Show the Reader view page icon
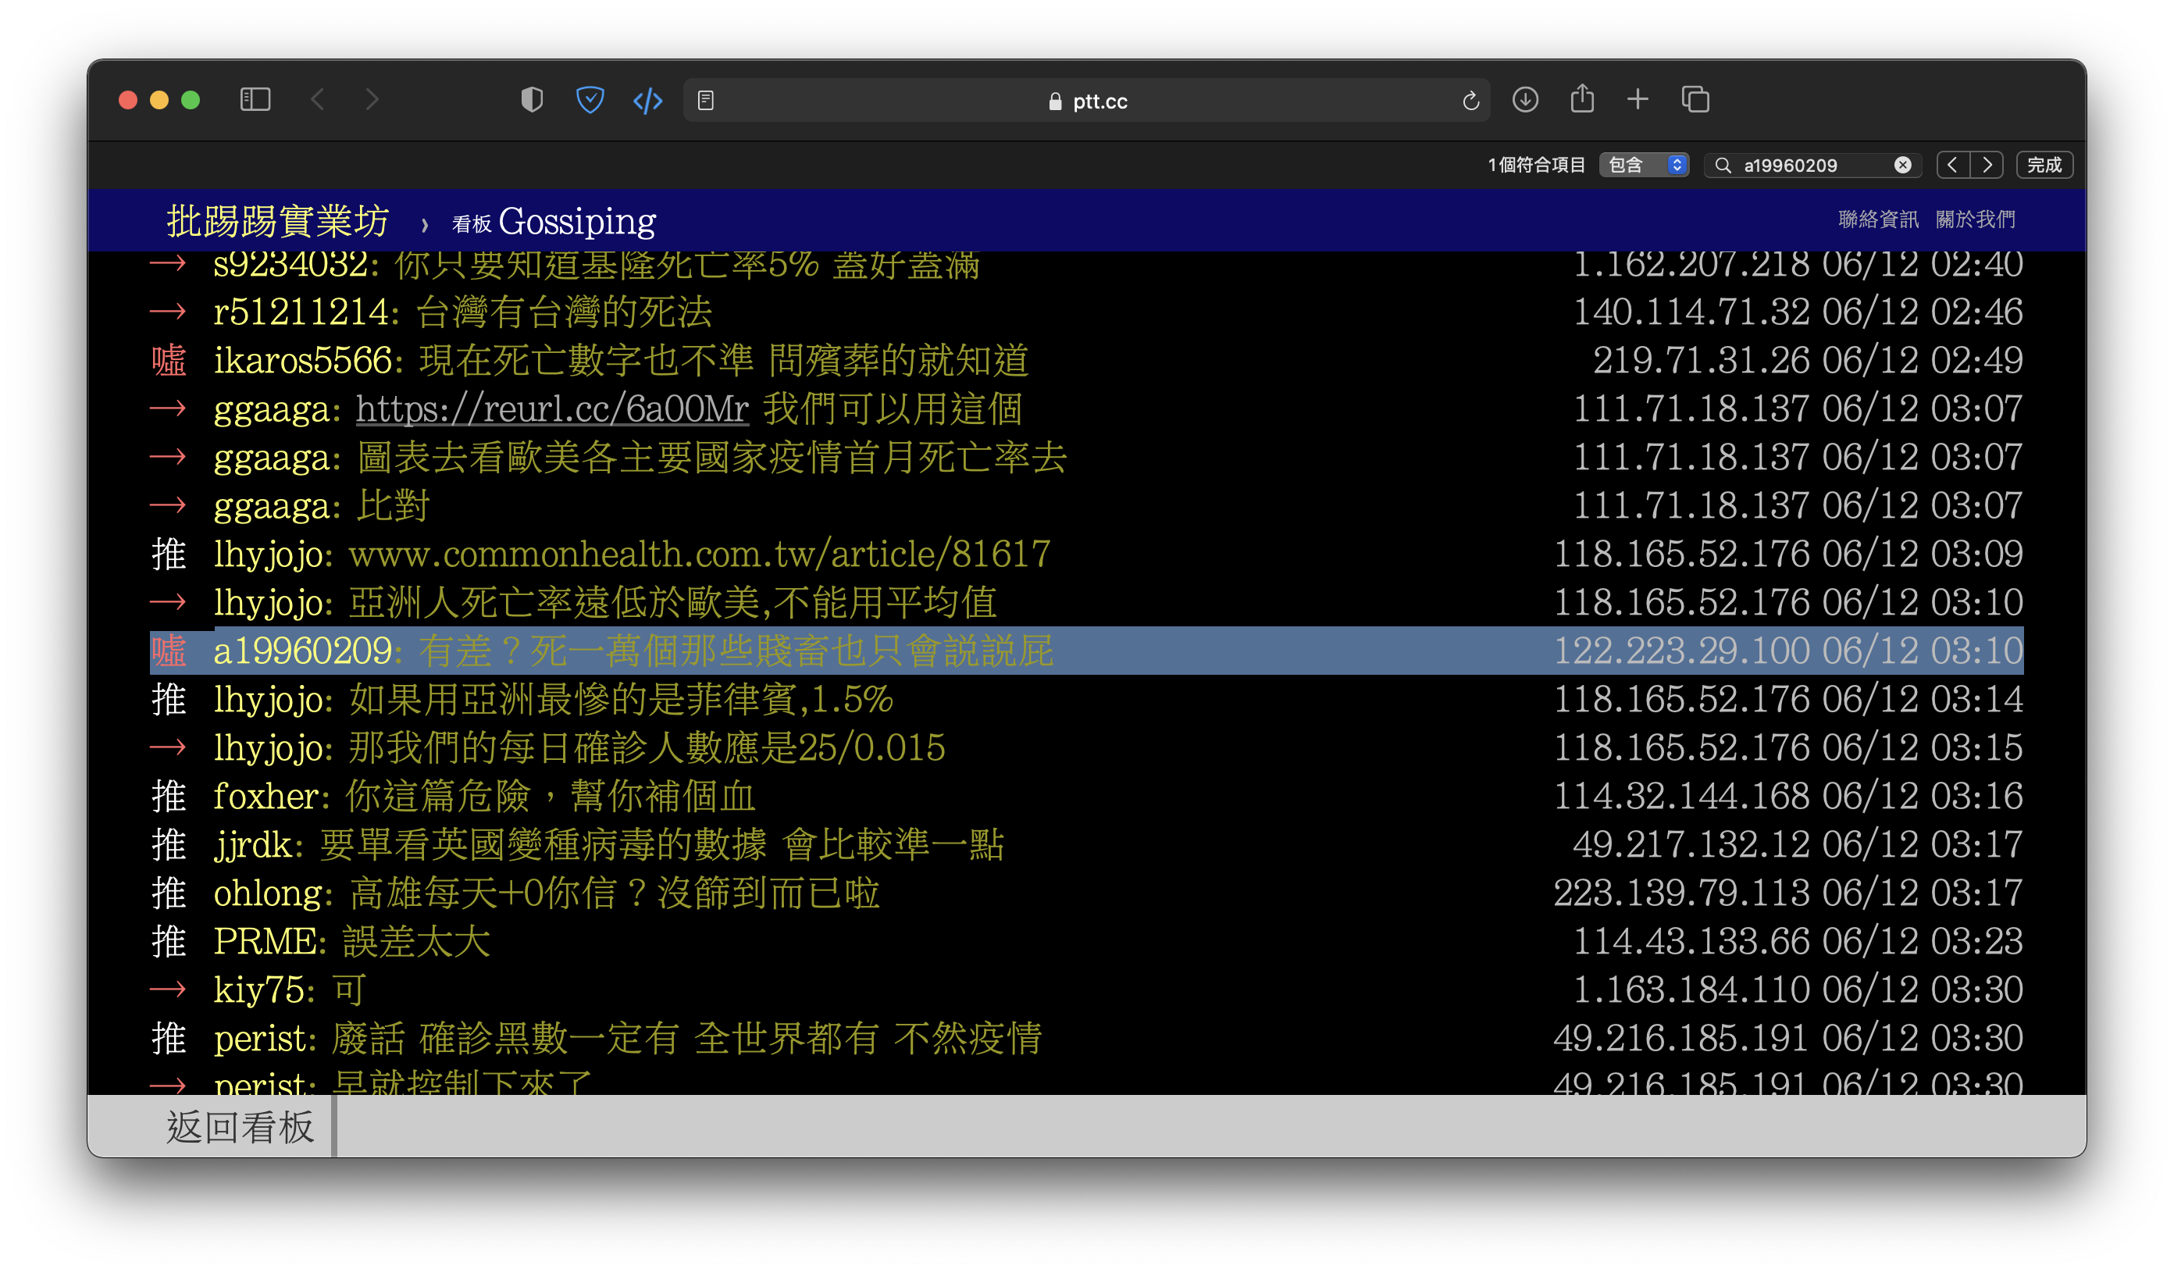 [706, 101]
